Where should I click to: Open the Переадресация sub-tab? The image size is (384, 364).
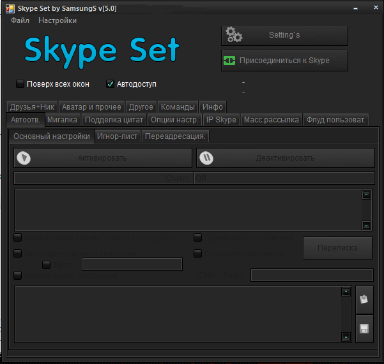click(175, 136)
